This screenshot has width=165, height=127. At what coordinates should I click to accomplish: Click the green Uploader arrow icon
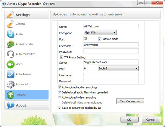click(x=11, y=95)
